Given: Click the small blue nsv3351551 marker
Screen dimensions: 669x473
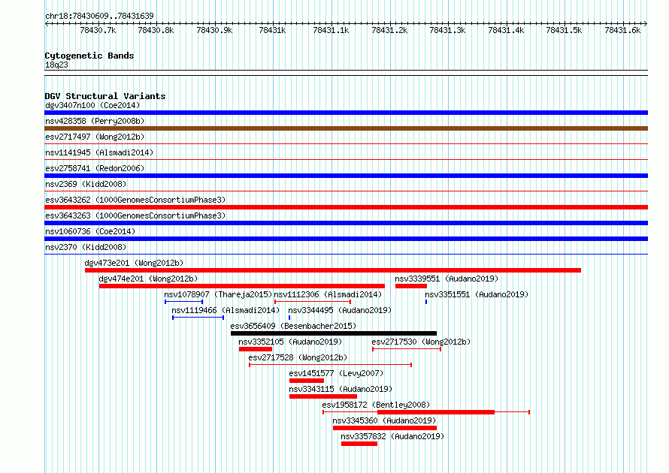Looking at the screenshot, I should click(426, 302).
